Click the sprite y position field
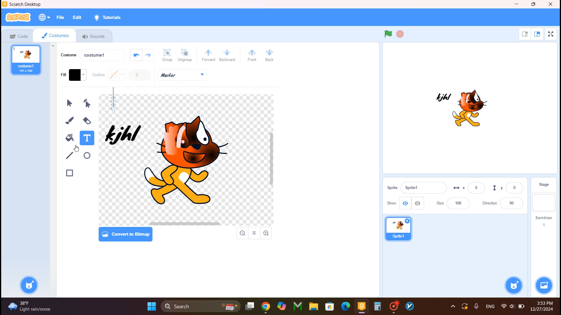The height and width of the screenshot is (315, 561). click(514, 188)
